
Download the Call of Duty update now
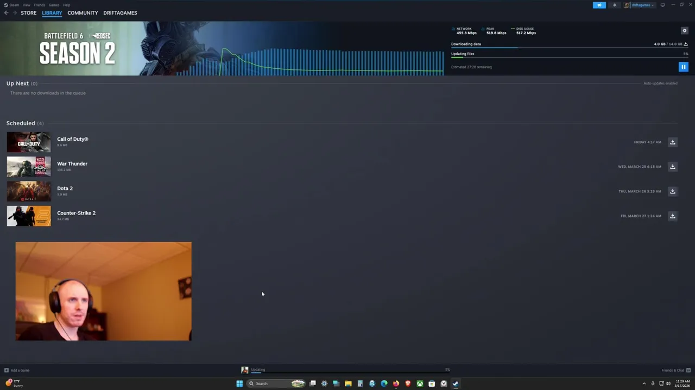tap(672, 142)
